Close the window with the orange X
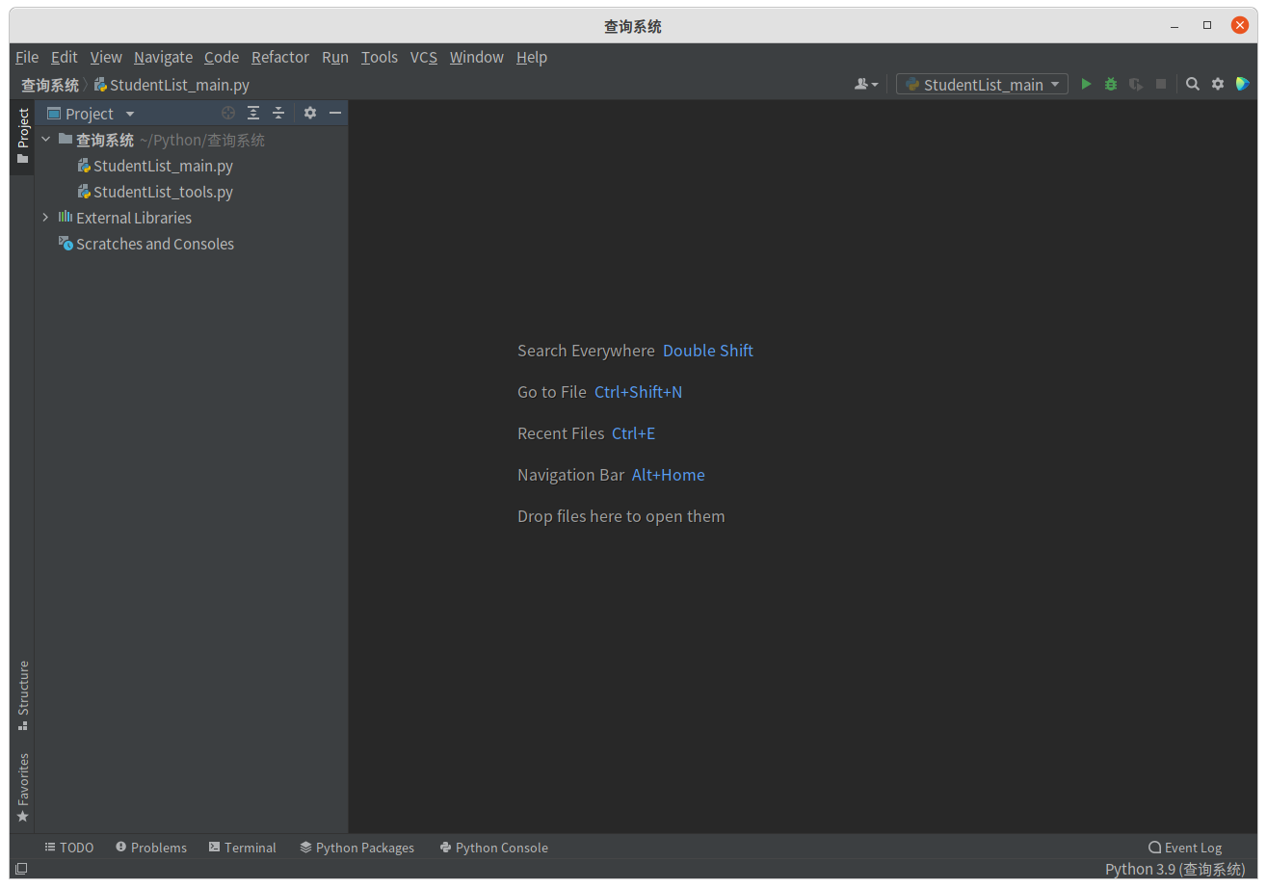The image size is (1267, 888). pos(1240,25)
